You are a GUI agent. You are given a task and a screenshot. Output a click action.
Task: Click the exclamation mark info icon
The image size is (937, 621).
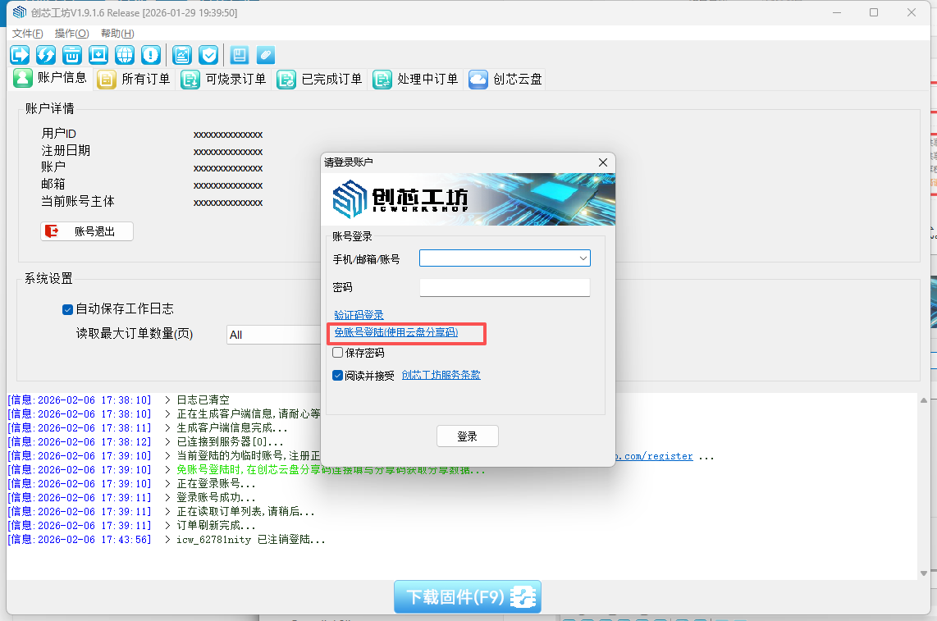click(x=150, y=55)
